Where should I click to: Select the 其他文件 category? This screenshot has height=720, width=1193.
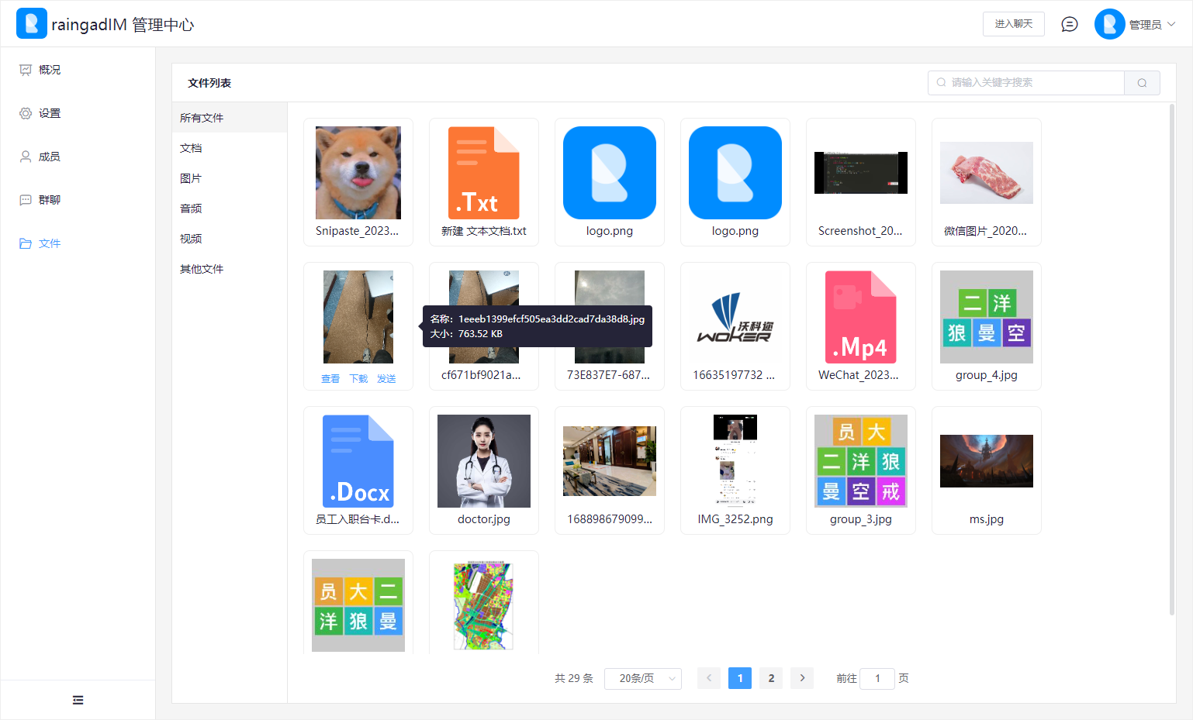pyautogui.click(x=230, y=269)
